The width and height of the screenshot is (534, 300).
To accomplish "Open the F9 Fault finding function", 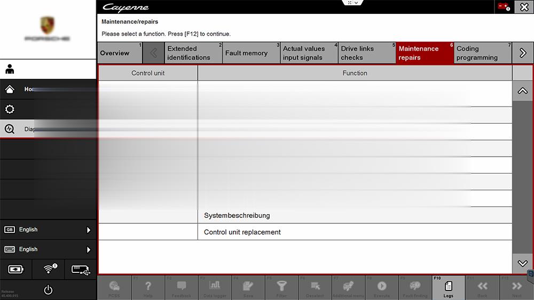I will [415, 288].
